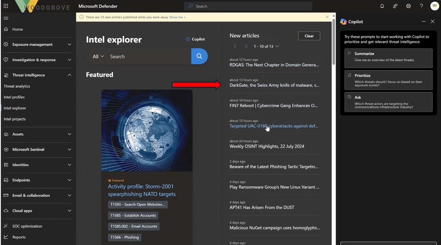Viewport: 441px width, 245px height.
Task: Open APT41 Has Arisen From the DUST
Action: 262,208
